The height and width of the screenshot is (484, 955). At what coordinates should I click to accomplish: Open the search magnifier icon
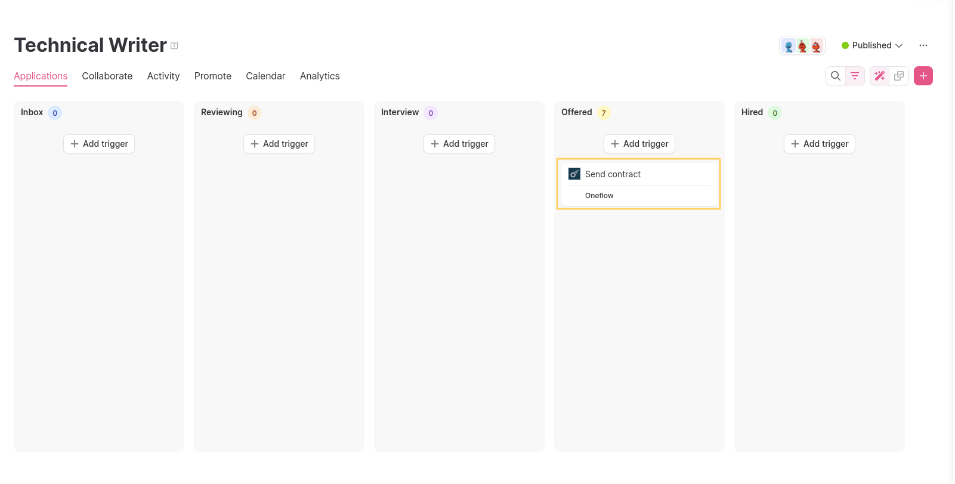pos(836,76)
